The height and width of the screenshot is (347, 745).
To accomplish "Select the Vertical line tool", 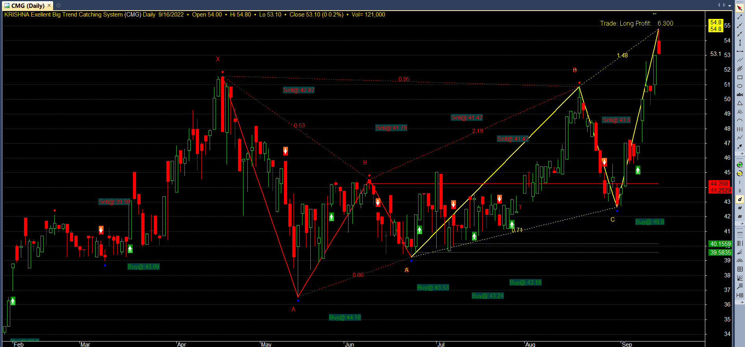I will click(x=740, y=43).
